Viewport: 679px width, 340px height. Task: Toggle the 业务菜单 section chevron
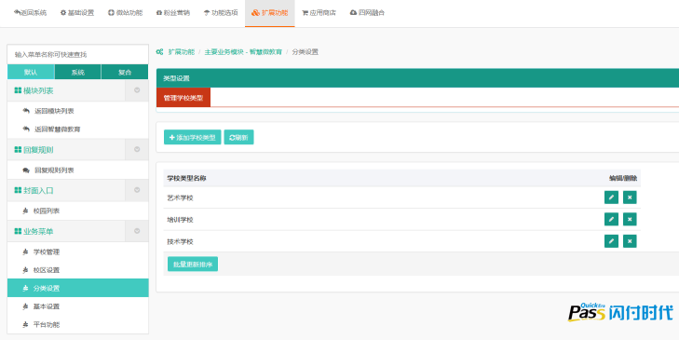[x=137, y=231]
